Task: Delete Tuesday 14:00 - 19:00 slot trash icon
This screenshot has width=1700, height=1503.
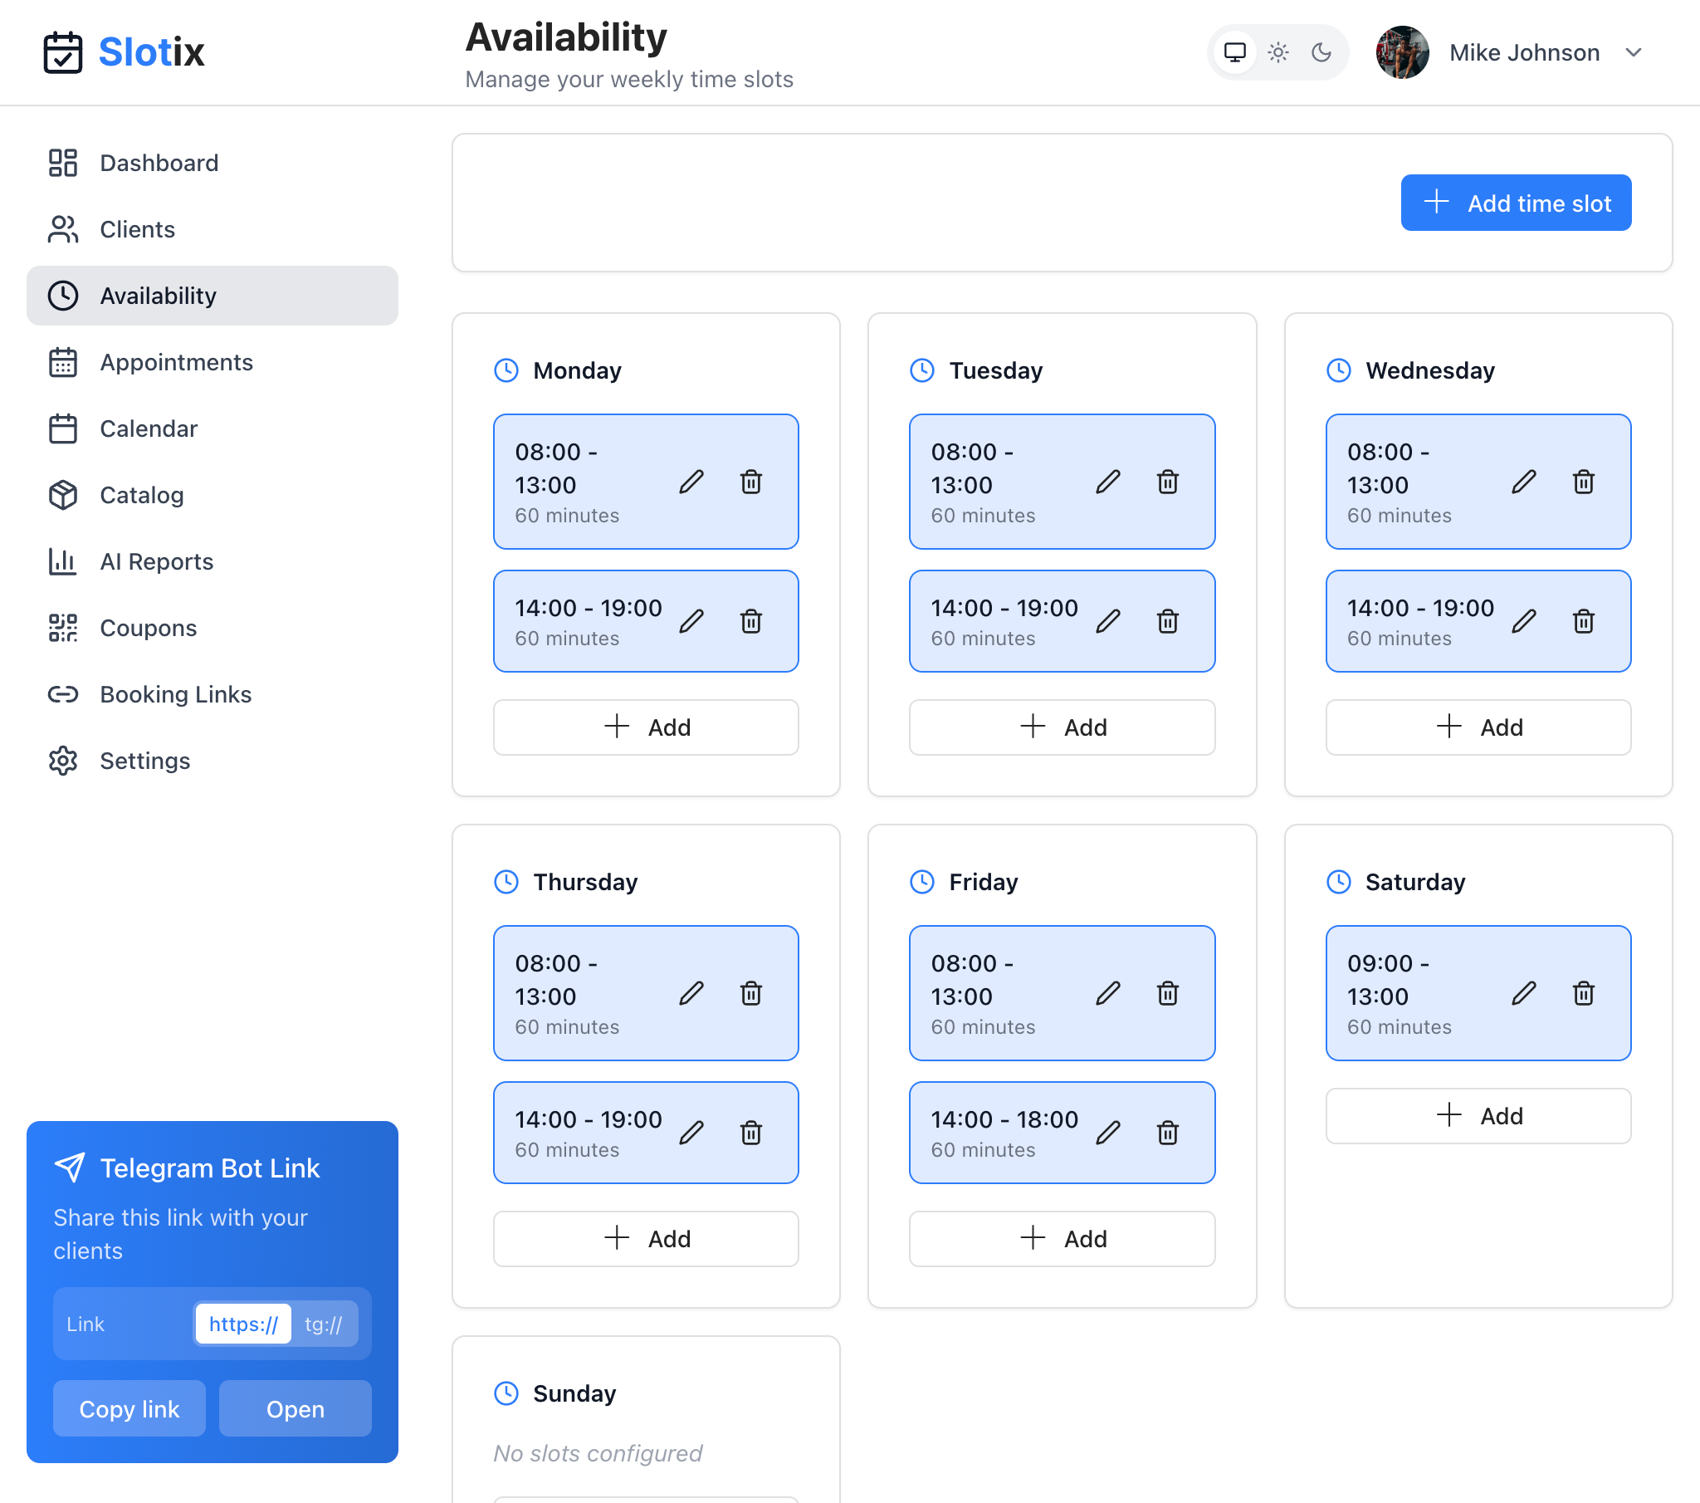Action: [x=1167, y=621]
